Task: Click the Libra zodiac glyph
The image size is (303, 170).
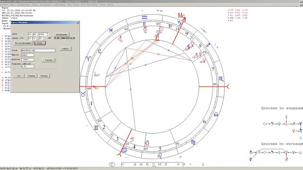Action: [x=216, y=114]
